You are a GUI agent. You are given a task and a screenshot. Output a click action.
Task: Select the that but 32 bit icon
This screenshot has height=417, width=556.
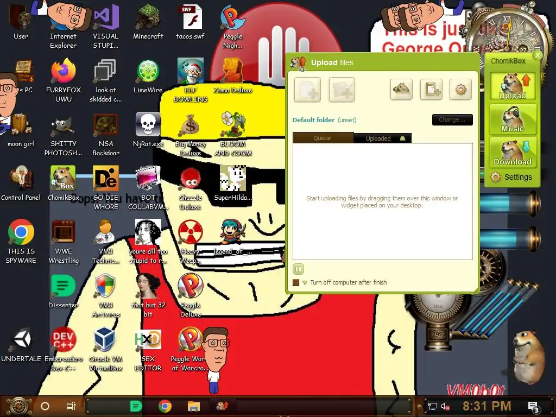click(148, 296)
